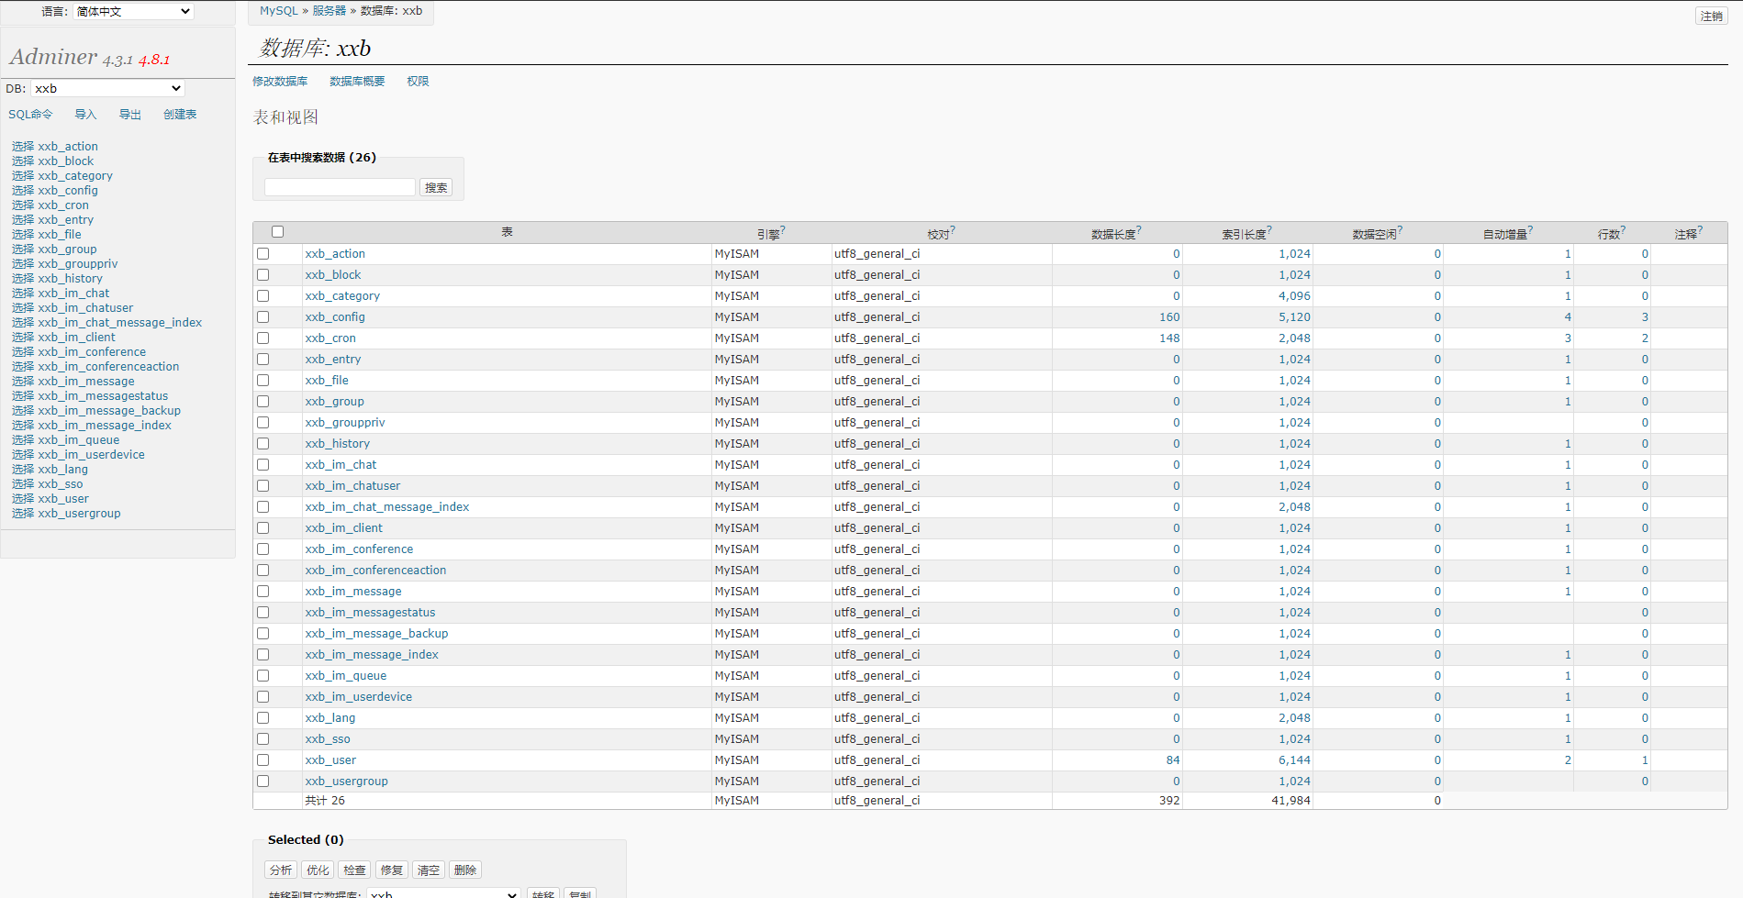Click the help mark next to 引擎 header
1743x898 pixels.
(x=783, y=230)
